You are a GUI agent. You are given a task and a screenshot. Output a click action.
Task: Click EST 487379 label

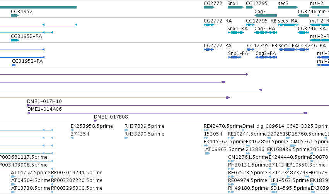pyautogui.click(x=296, y=173)
